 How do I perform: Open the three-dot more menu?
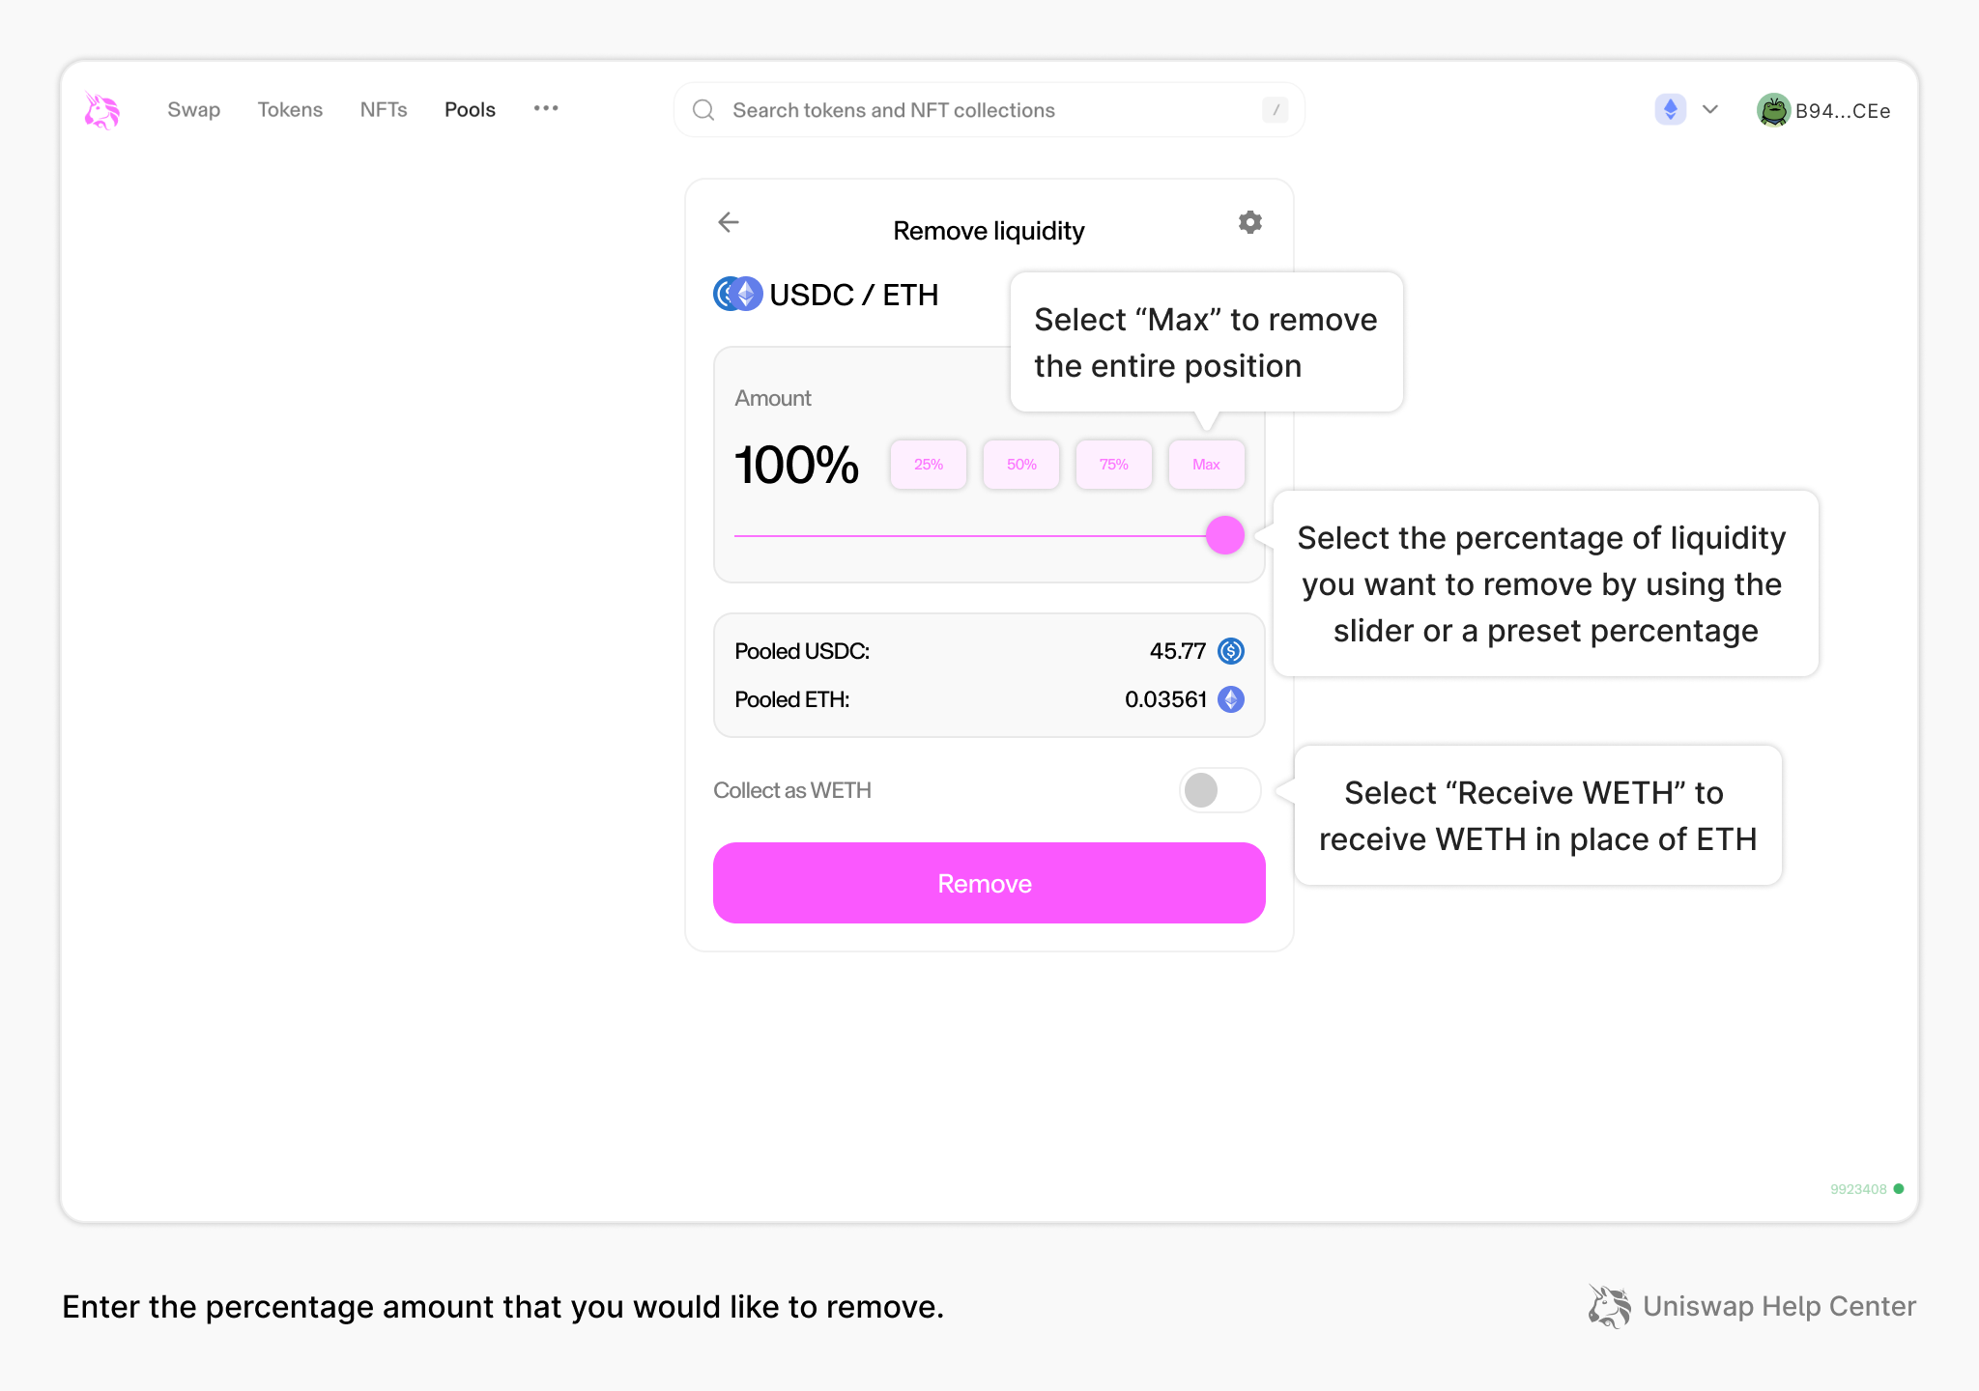pos(546,108)
